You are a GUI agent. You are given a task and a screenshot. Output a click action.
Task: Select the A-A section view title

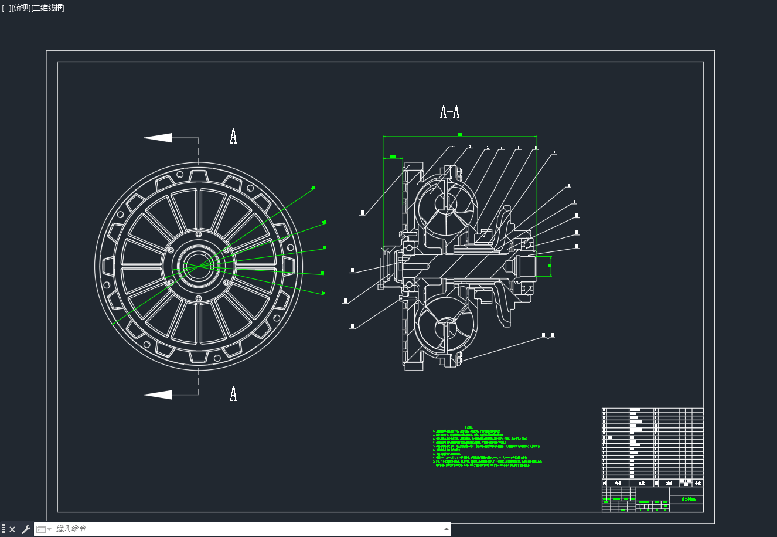[x=449, y=111]
